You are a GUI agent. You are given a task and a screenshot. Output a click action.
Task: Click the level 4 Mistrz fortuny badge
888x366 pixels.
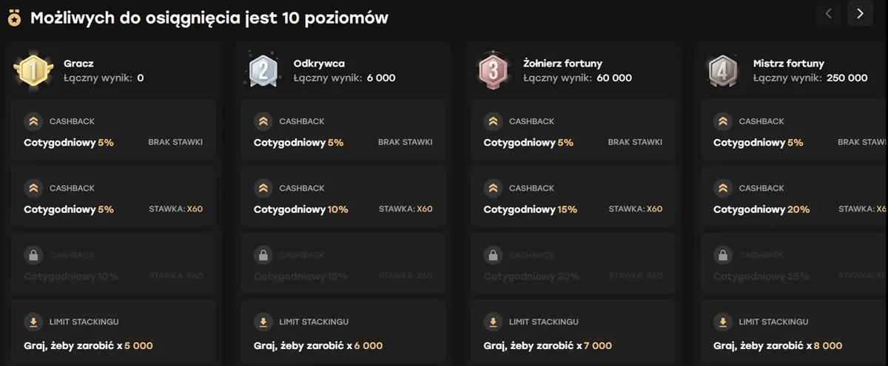point(722,70)
